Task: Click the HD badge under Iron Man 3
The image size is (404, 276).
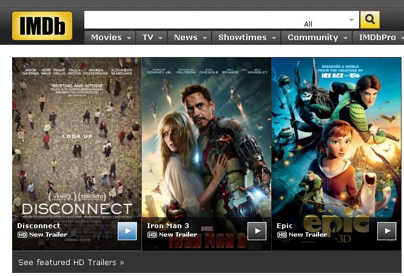Action: 152,235
